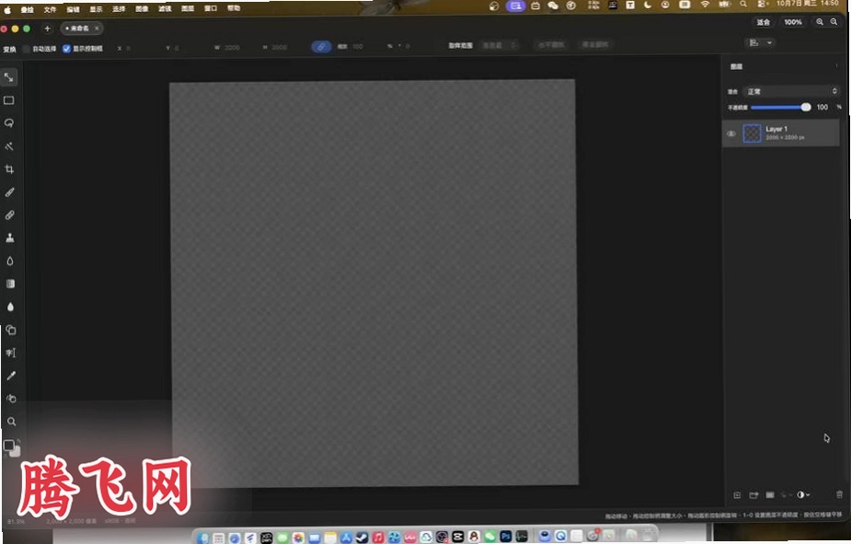
Task: Open the adjustment layer dropdown
Action: [803, 494]
